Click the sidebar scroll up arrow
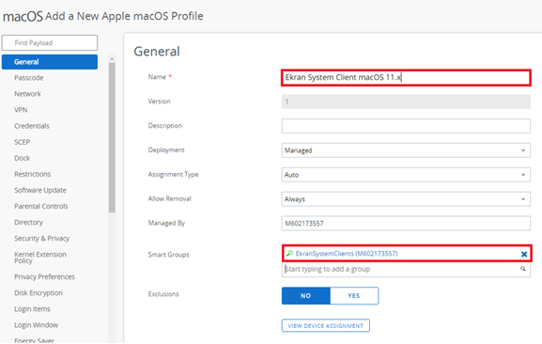542x344 pixels. pyautogui.click(x=112, y=59)
